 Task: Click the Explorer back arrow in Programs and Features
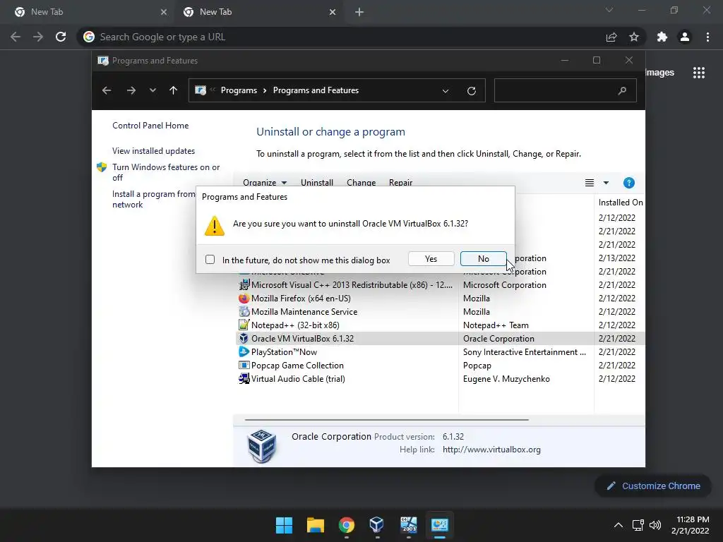[x=107, y=90]
